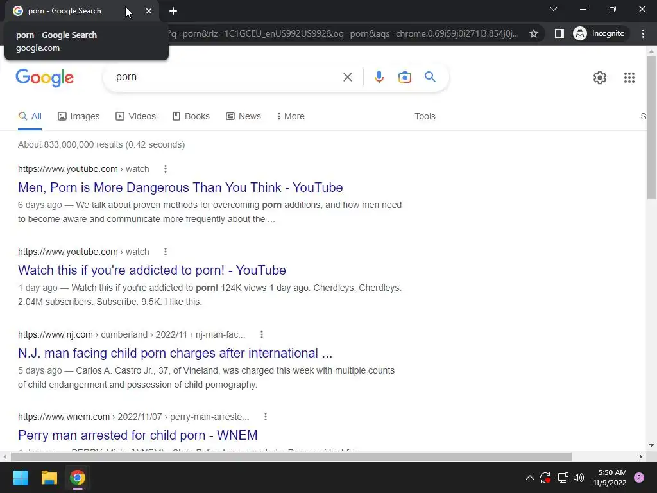Open N.J. man facing charges link
Screen dimensions: 657x493
[x=175, y=353]
